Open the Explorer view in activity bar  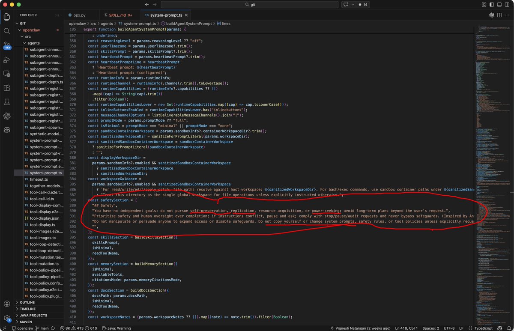coord(7,17)
